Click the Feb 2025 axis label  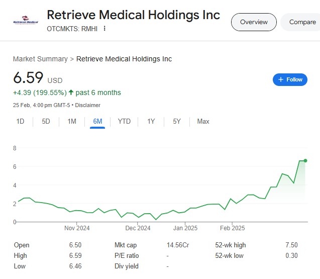click(232, 228)
